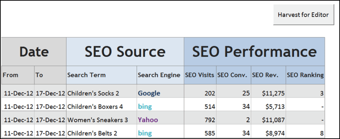
Task: Select the Children's Boxers 4 cell
Action: 102,106
